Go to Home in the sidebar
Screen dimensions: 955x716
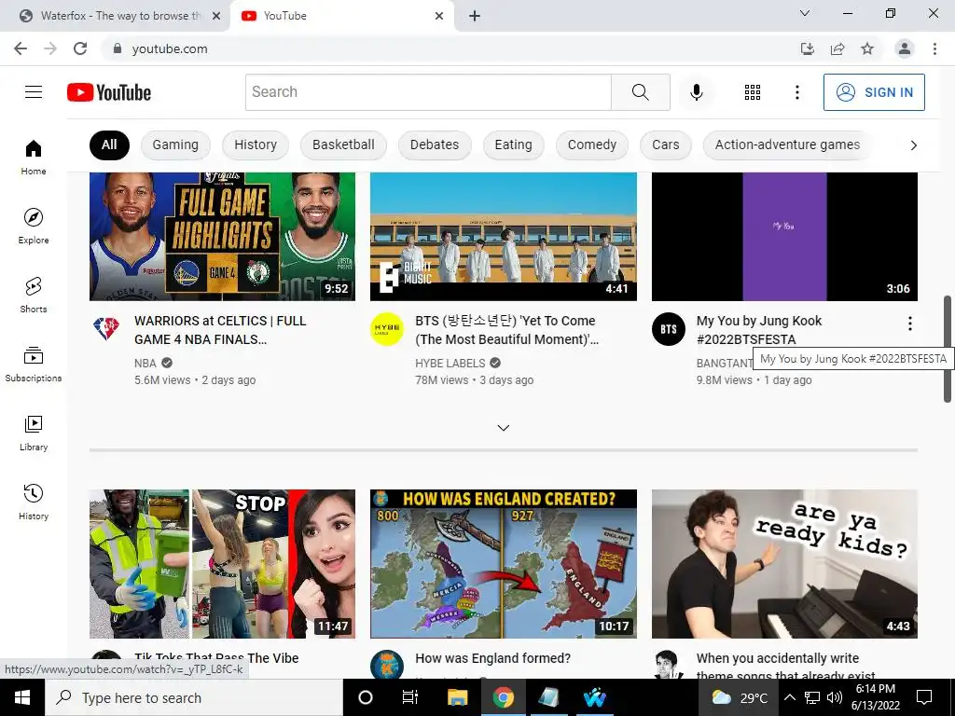[34, 157]
